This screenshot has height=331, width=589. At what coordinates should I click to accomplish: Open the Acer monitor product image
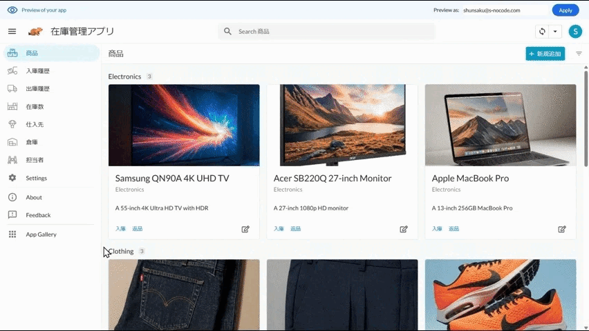pyautogui.click(x=342, y=126)
